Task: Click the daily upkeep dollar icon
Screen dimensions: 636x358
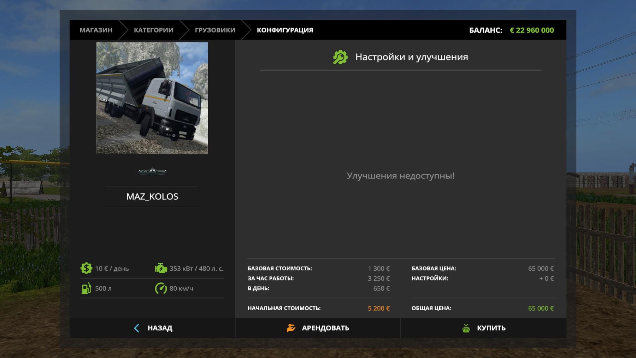Action: coord(86,269)
